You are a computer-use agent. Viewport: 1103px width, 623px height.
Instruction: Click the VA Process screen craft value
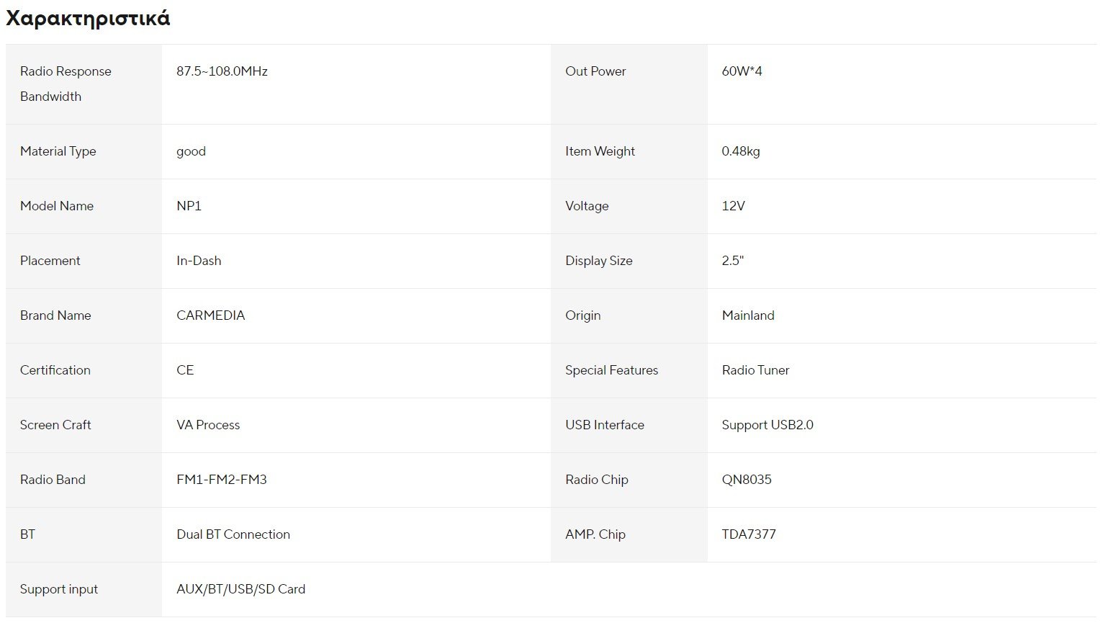pyautogui.click(x=208, y=425)
